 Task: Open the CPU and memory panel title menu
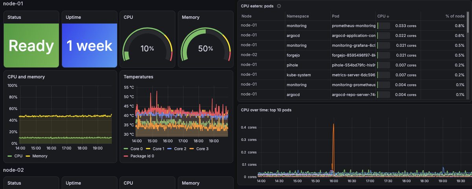click(x=26, y=77)
